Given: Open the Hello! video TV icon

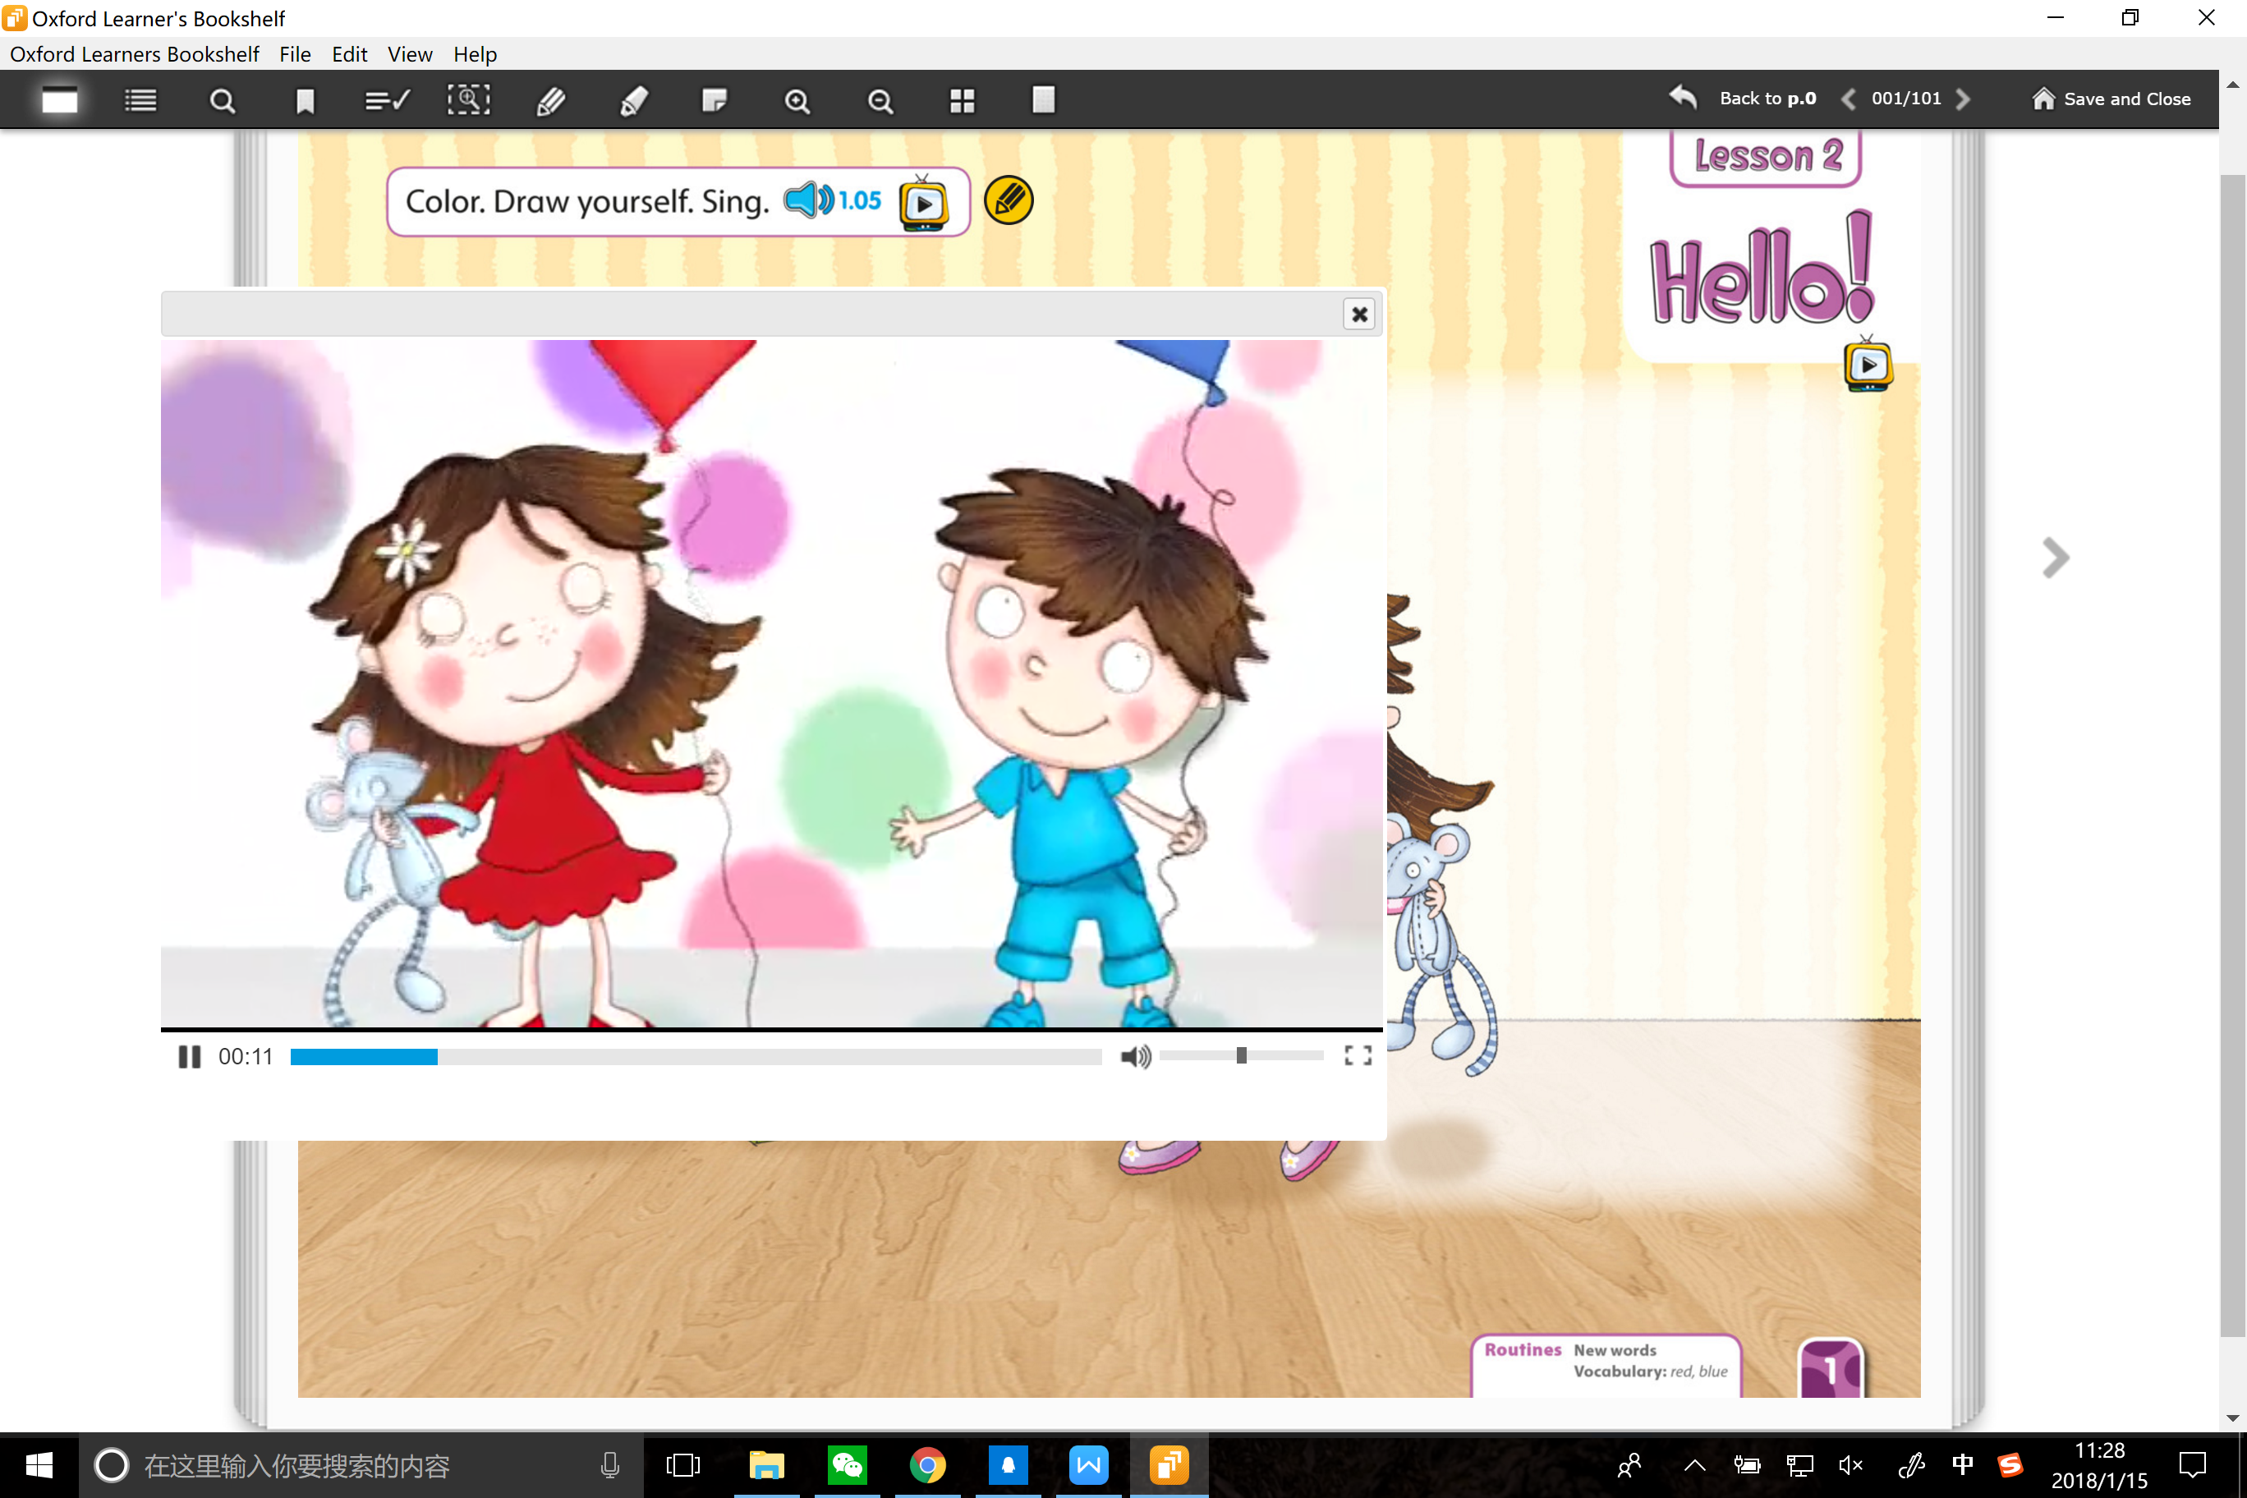Looking at the screenshot, I should click(x=1868, y=363).
